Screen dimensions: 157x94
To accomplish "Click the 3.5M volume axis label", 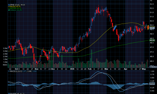I will pyautogui.click(x=5, y=48).
